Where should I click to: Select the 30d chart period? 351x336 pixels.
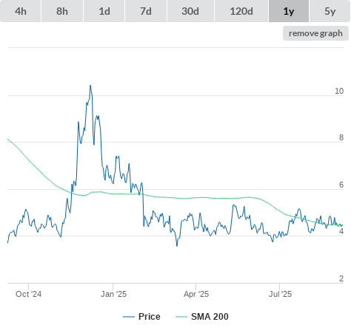pyautogui.click(x=190, y=11)
